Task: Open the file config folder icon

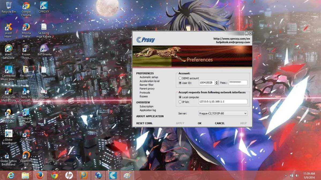Action: pyautogui.click(x=26, y=71)
